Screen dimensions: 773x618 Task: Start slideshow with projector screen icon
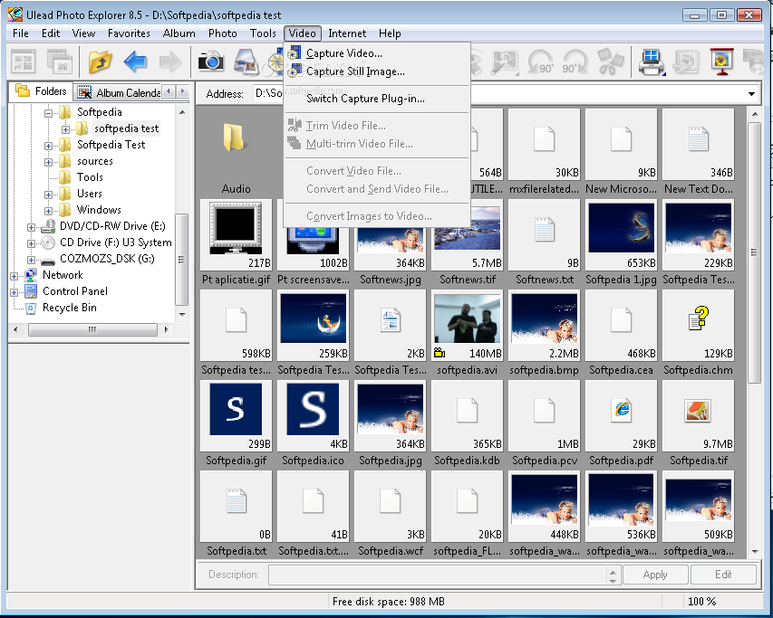721,62
